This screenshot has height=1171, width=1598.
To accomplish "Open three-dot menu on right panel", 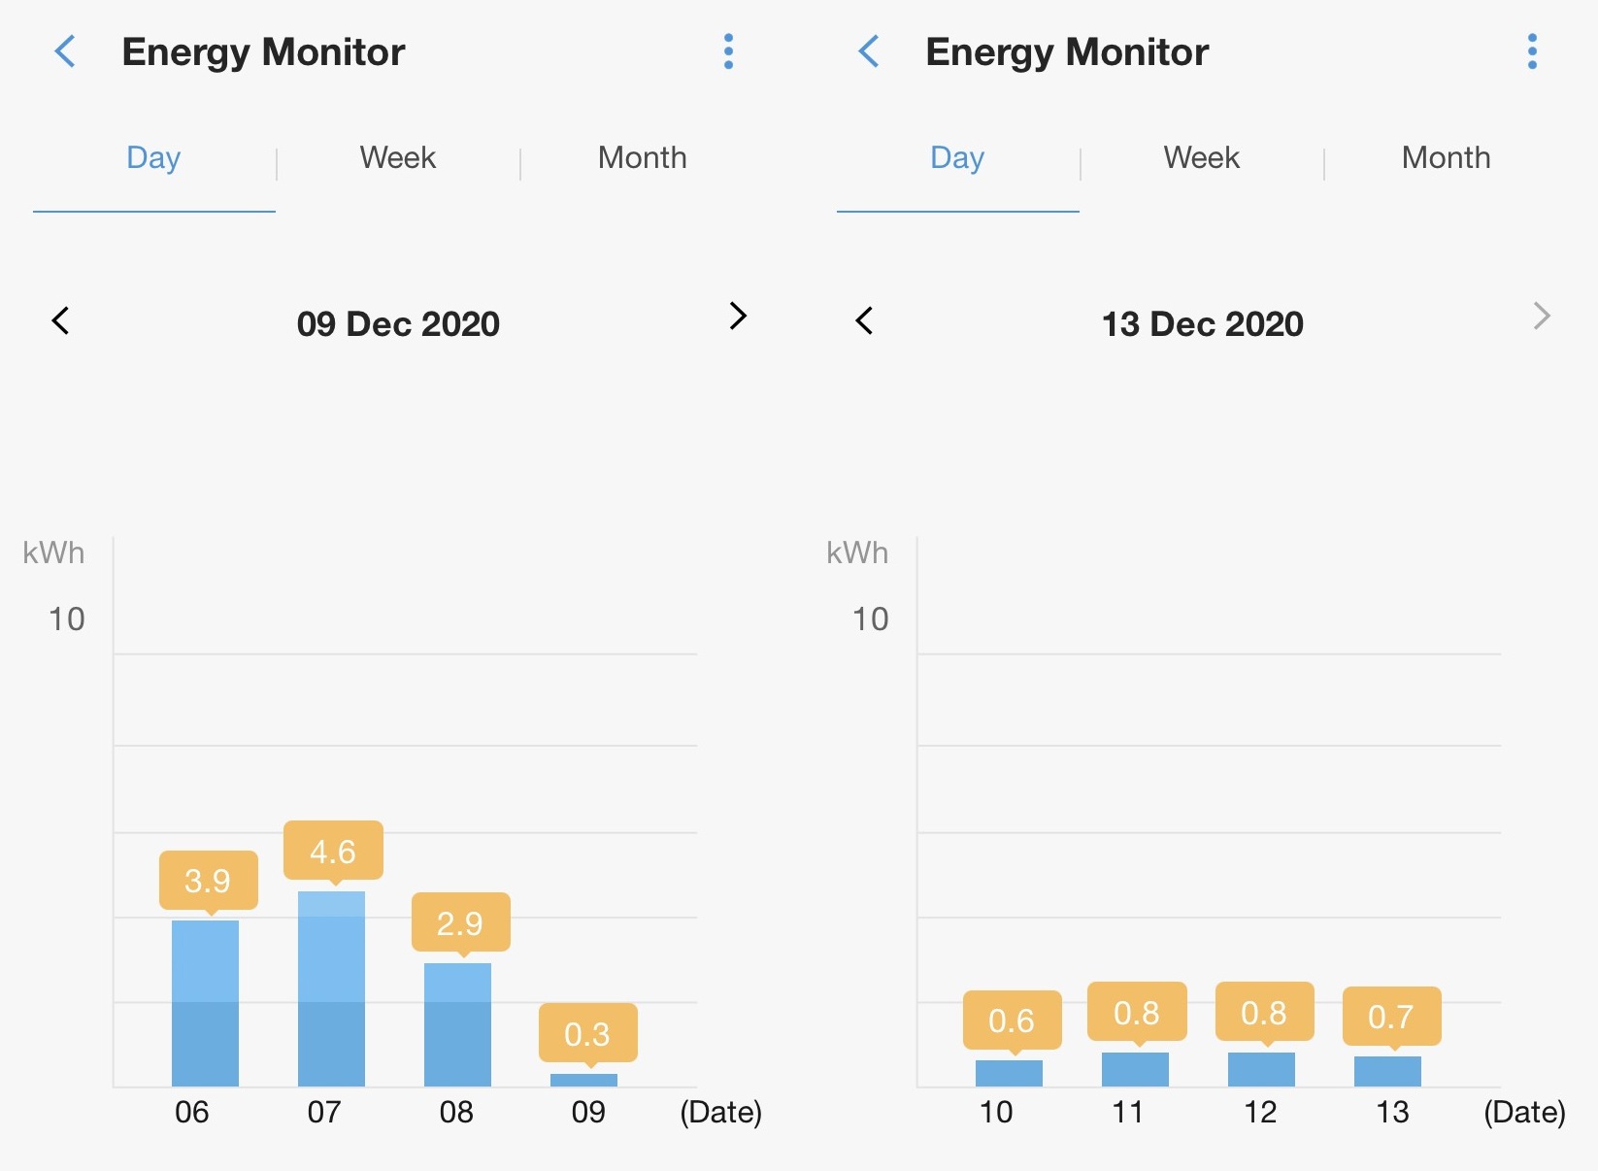I will (x=1532, y=51).
